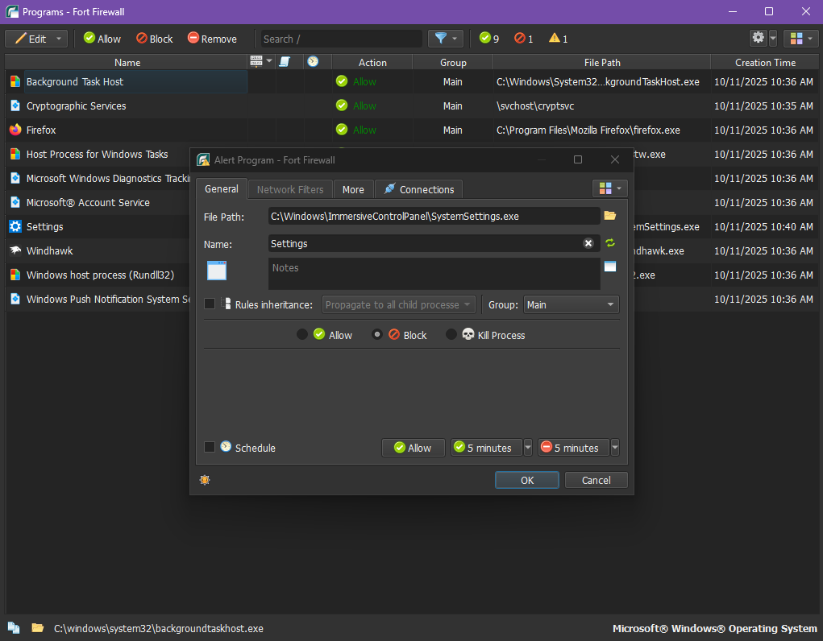Browse for file with the folder icon
Image resolution: width=823 pixels, height=641 pixels.
click(610, 216)
